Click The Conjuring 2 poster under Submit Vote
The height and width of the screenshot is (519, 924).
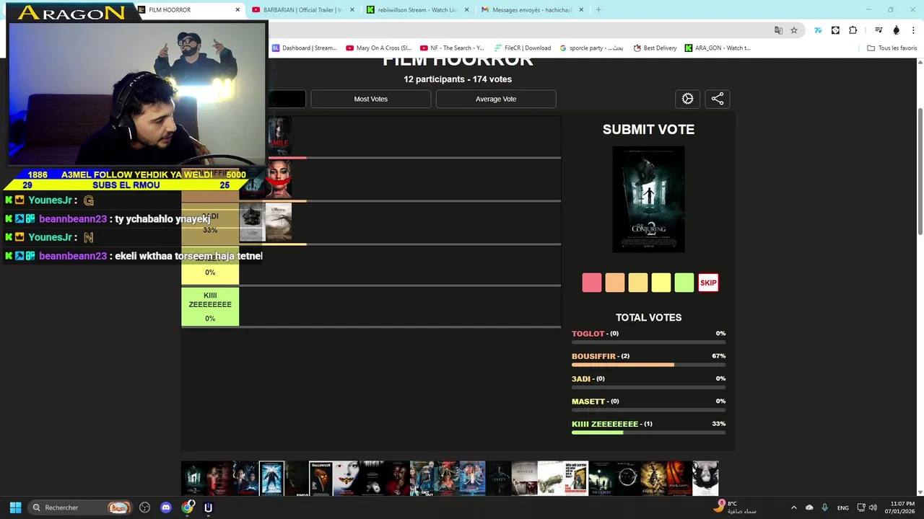pos(648,200)
